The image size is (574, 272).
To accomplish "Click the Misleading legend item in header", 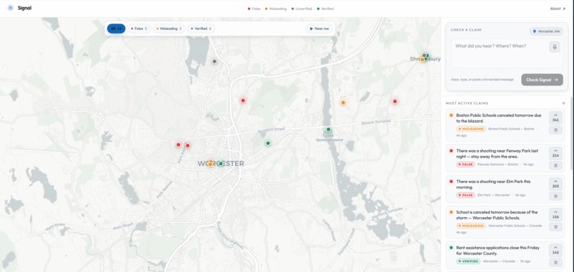I will pyautogui.click(x=276, y=9).
